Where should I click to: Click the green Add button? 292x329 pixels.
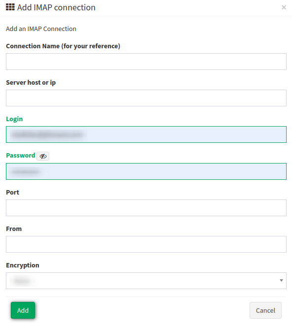(x=23, y=310)
